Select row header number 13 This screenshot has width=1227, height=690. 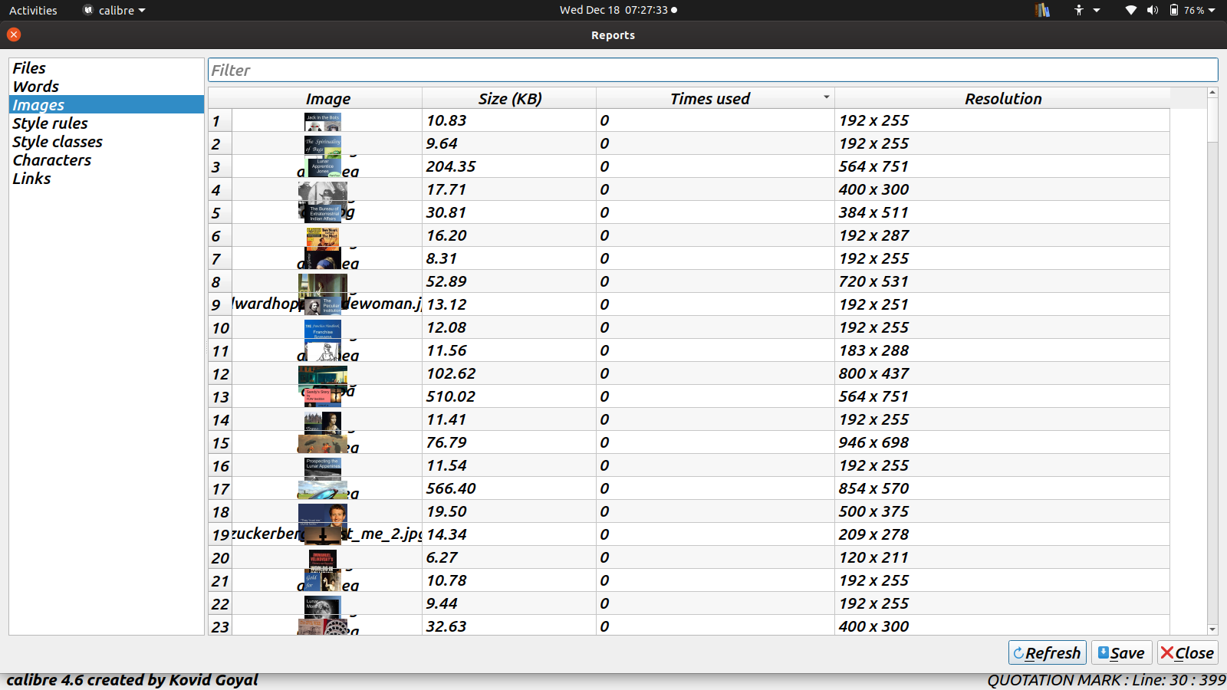tap(220, 396)
